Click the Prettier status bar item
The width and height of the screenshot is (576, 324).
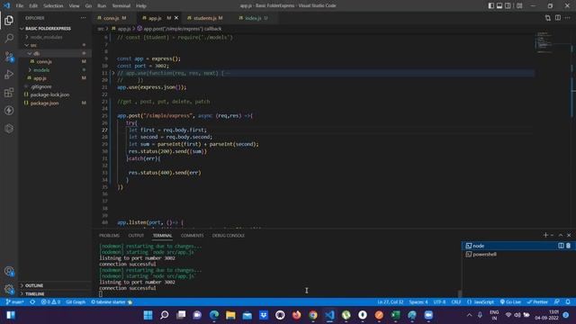click(x=537, y=302)
